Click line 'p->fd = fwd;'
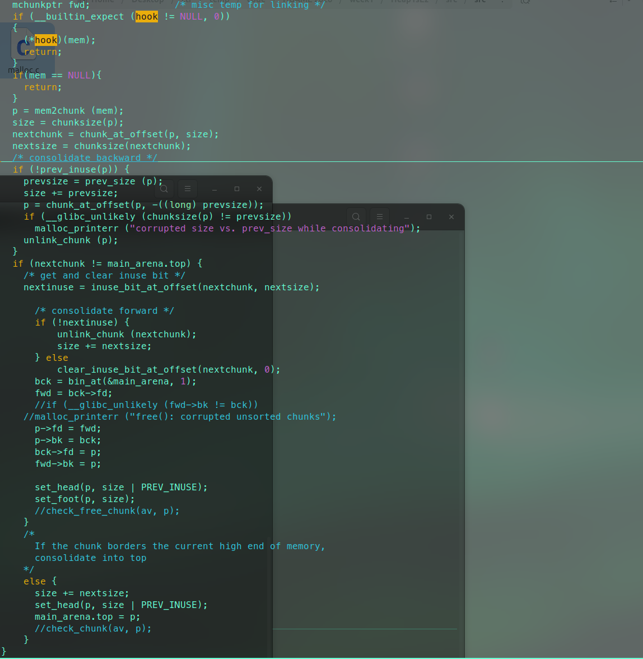Image resolution: width=643 pixels, height=659 pixels. (68, 429)
